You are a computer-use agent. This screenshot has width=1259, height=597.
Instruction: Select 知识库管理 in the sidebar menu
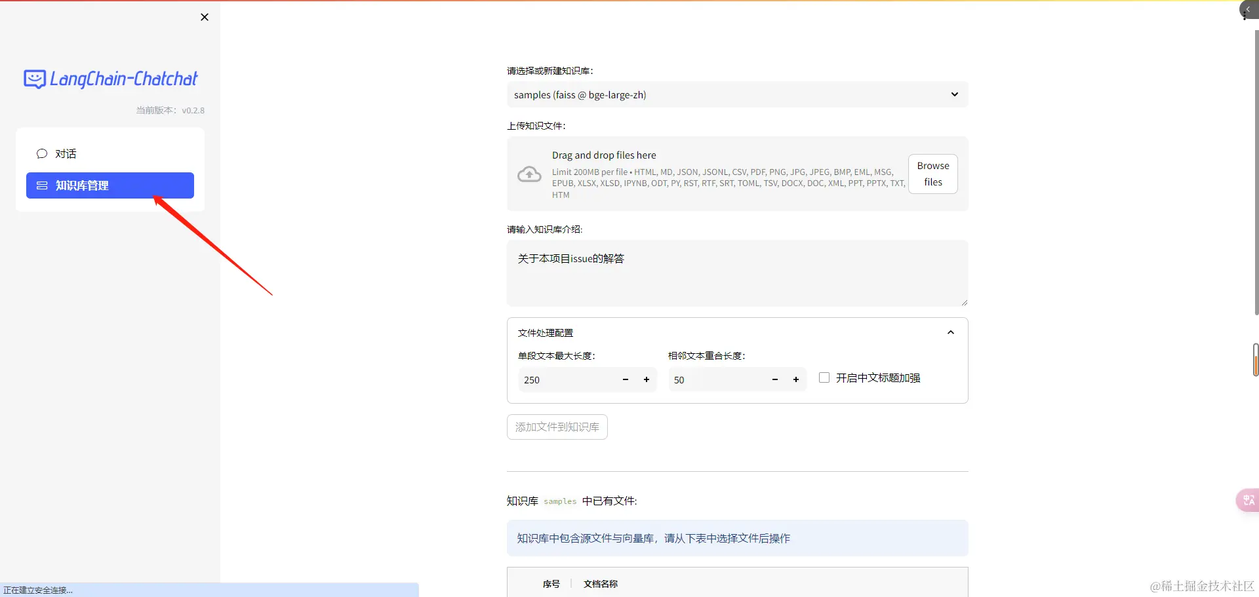pos(82,185)
